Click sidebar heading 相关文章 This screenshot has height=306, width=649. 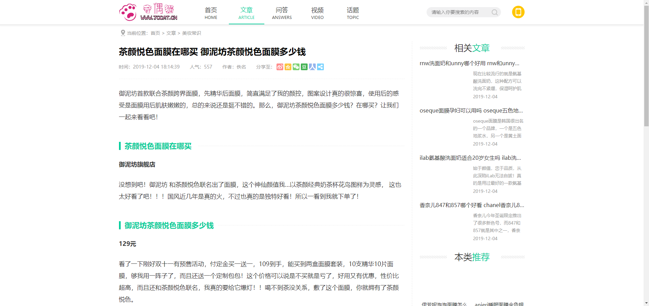click(472, 48)
